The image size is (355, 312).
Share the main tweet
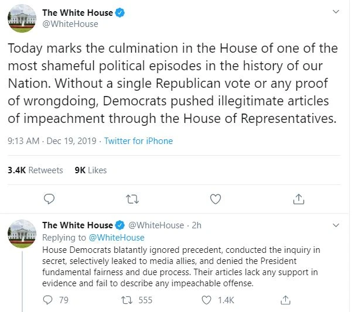[299, 199]
